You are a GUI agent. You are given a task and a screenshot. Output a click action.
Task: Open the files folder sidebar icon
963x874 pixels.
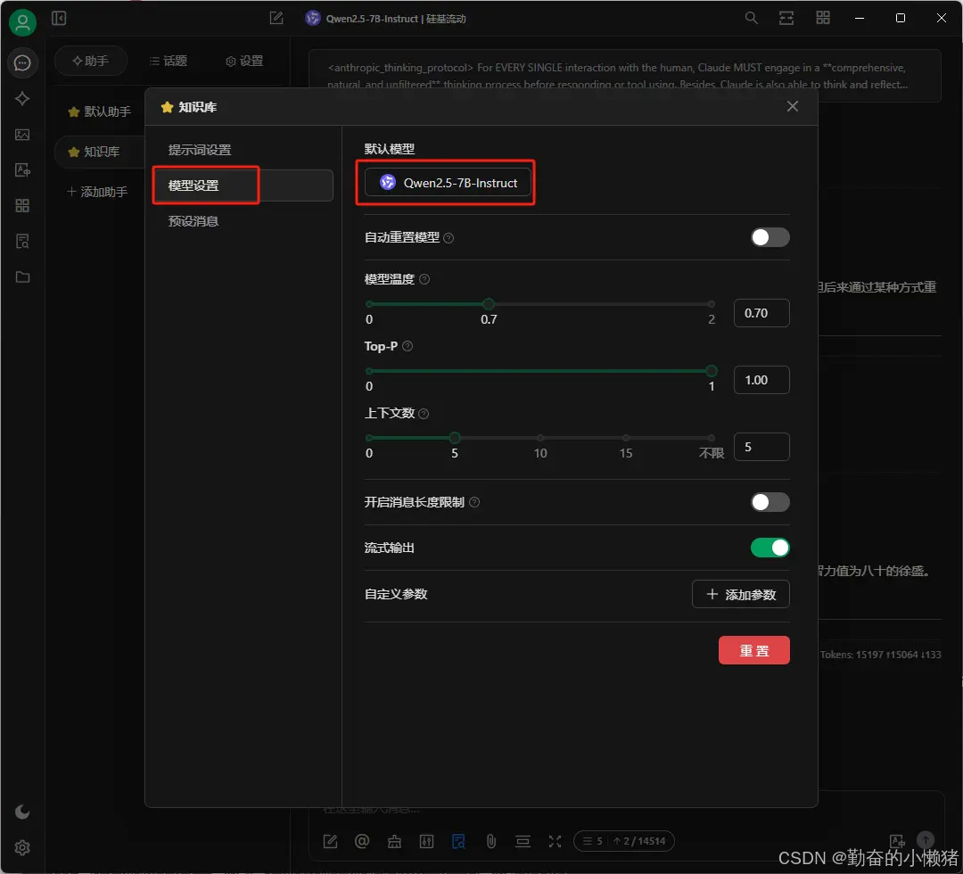(x=22, y=277)
